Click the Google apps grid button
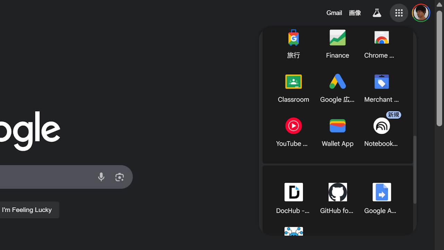The width and height of the screenshot is (444, 250). tap(399, 13)
